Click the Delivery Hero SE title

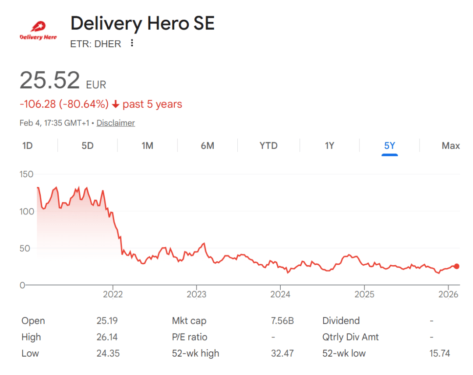[143, 23]
